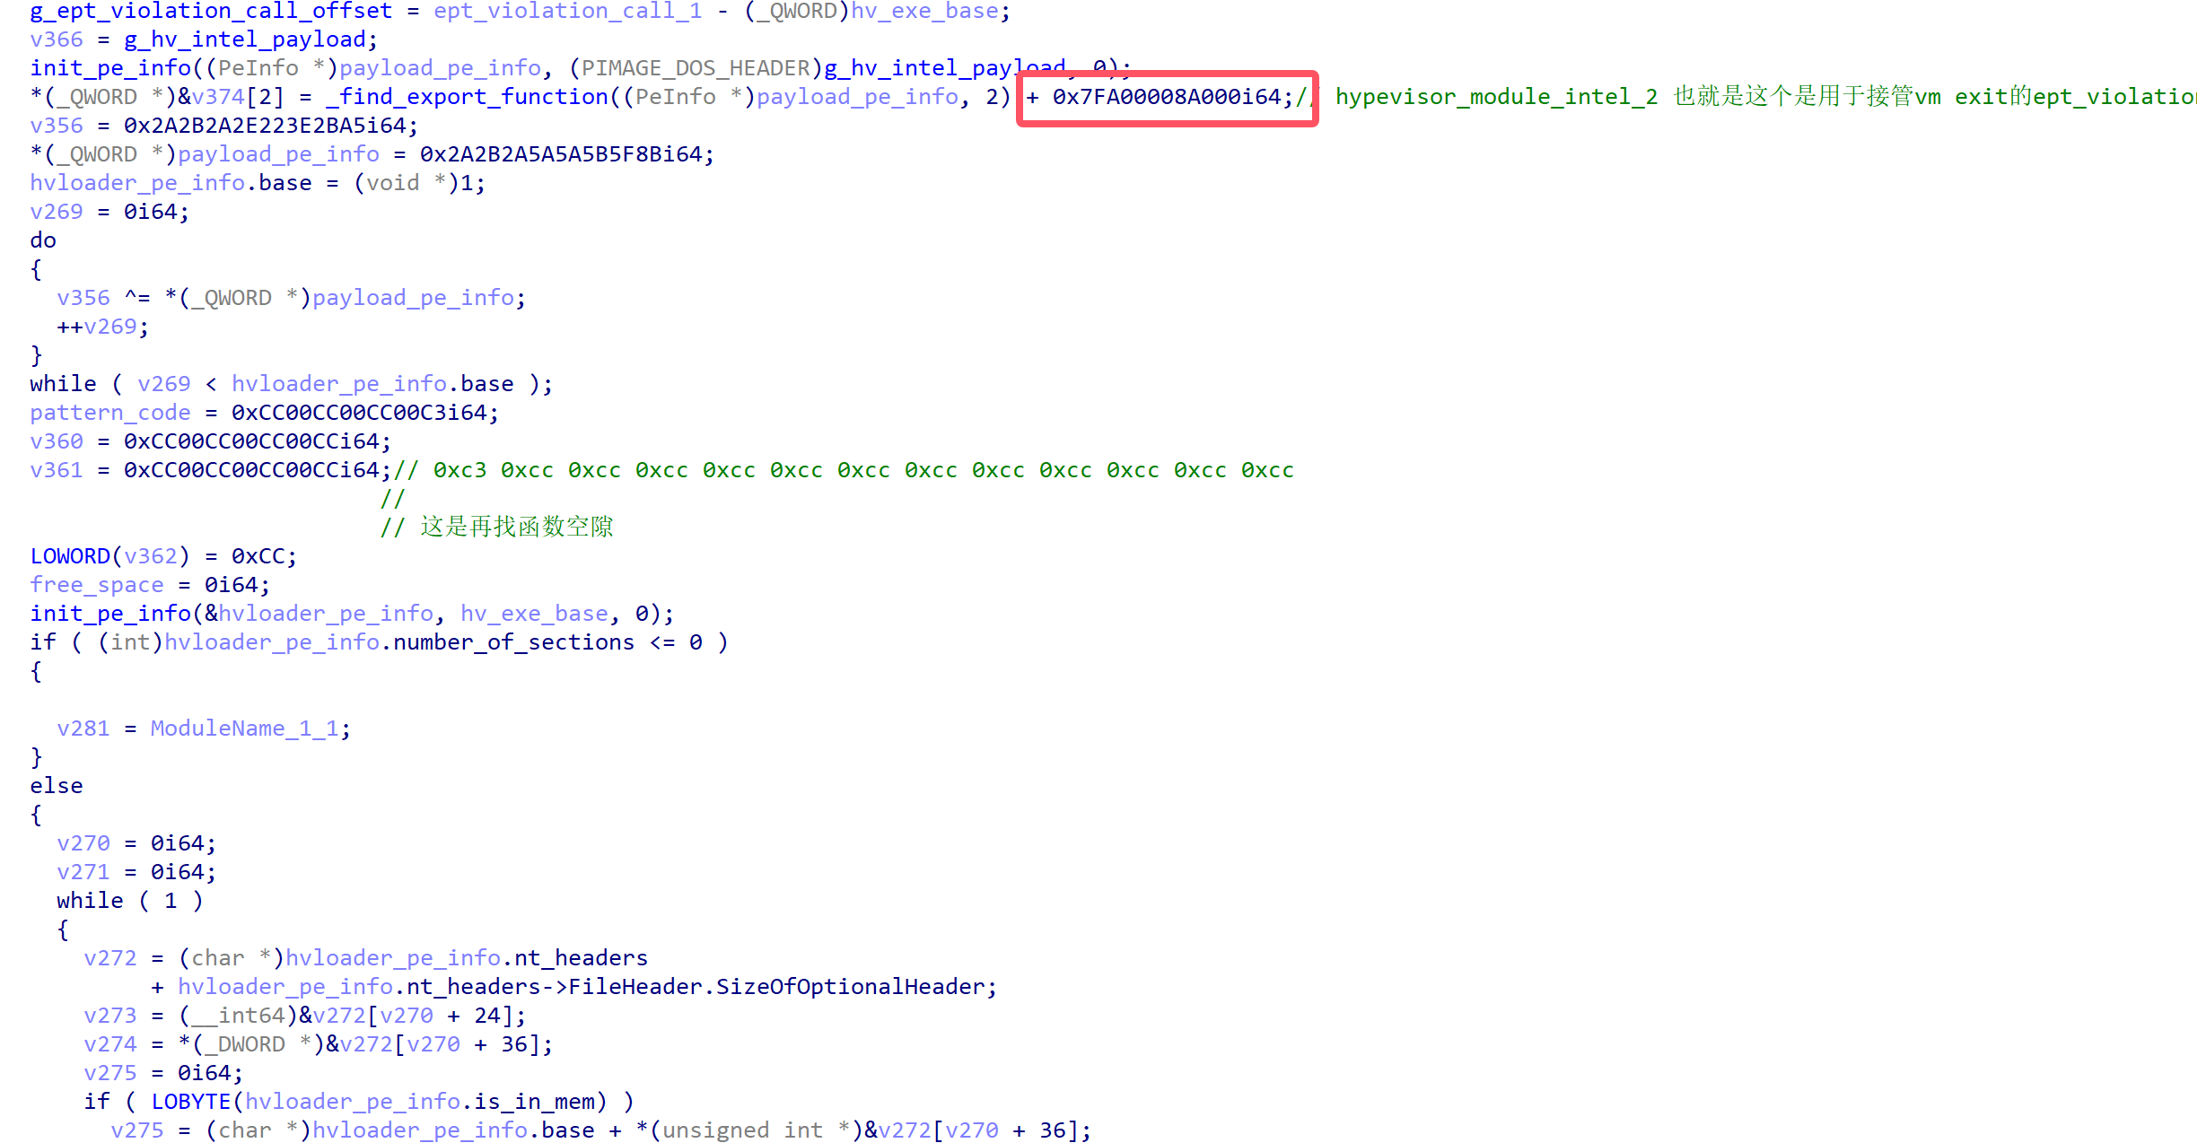Click the v275 = 0i64 line
The image size is (2197, 1143).
163,1073
